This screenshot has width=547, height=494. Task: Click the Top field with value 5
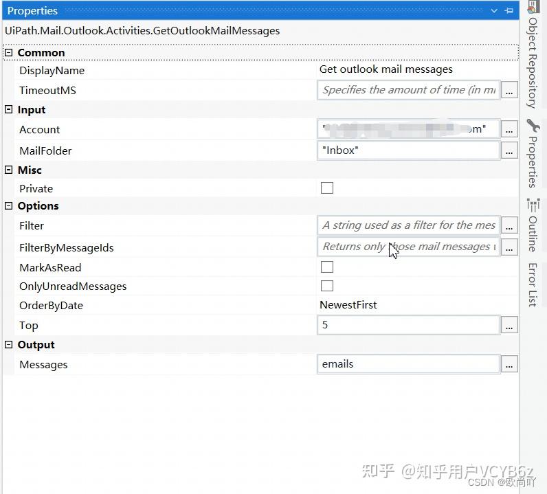tap(408, 325)
